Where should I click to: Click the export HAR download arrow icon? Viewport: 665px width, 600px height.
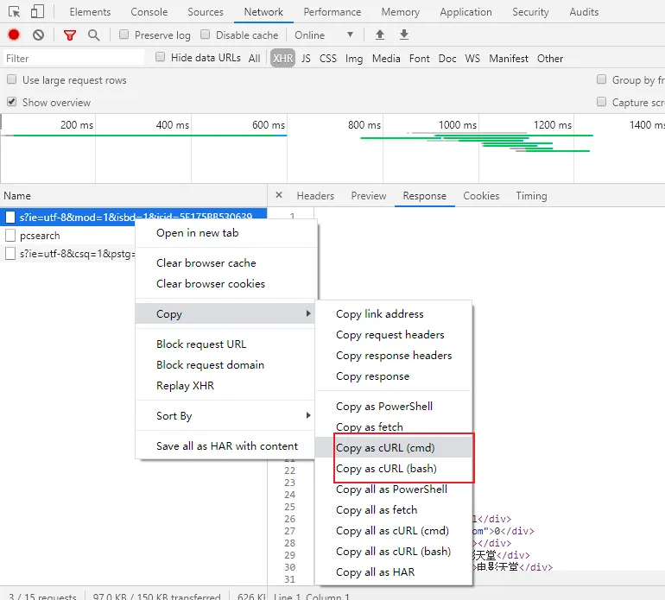coord(404,35)
